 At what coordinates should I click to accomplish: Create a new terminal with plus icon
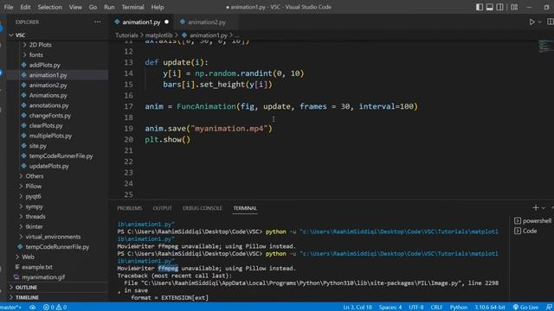click(x=536, y=208)
